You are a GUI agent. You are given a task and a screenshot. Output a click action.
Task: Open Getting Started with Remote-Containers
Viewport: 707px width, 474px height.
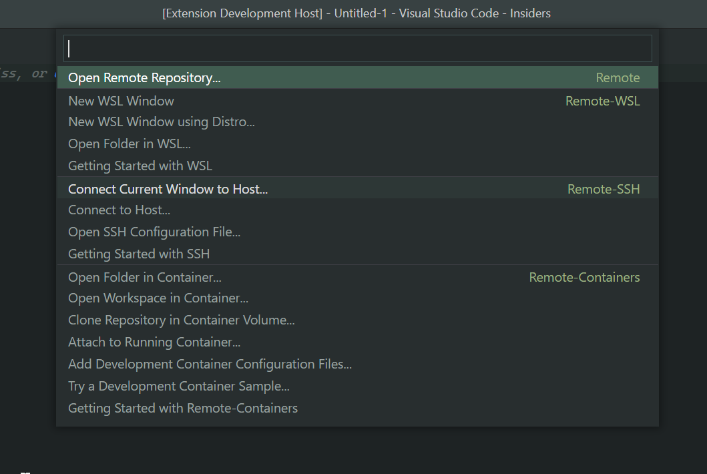[x=183, y=408]
